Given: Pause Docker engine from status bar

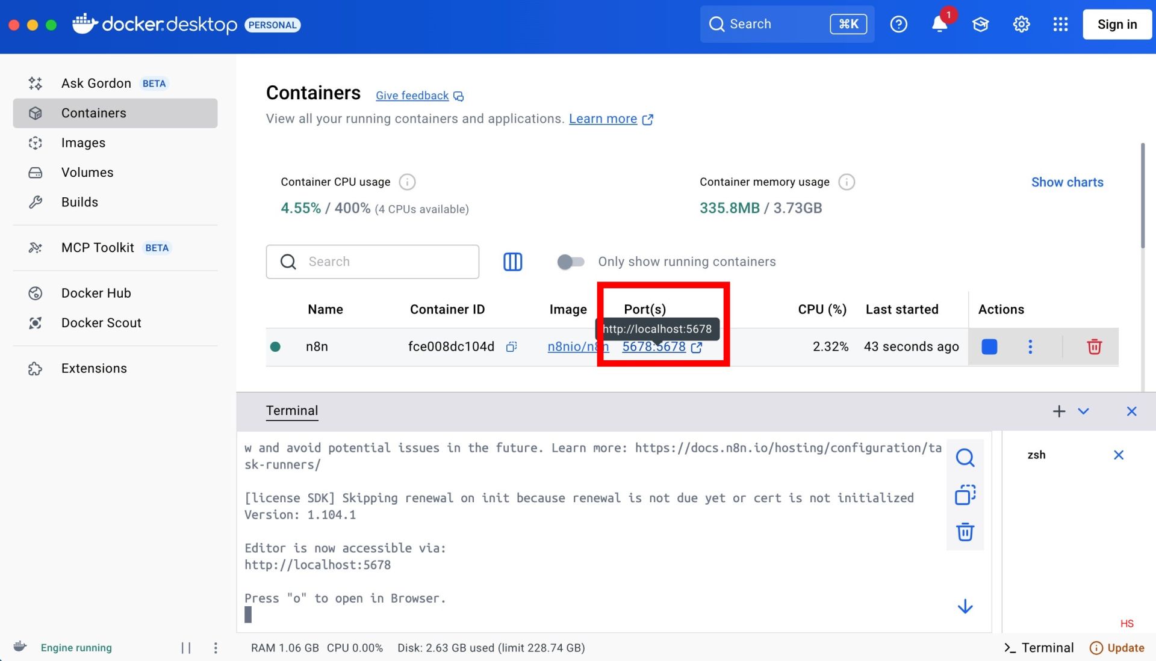Looking at the screenshot, I should pos(186,648).
